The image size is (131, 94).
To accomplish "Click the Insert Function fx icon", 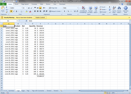I will [26, 21].
